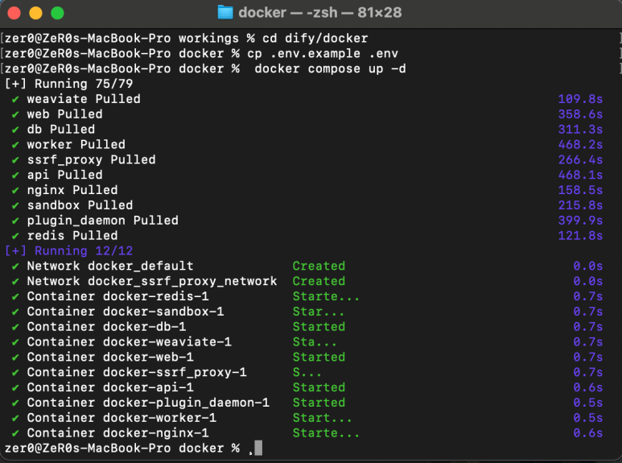The width and height of the screenshot is (622, 463).
Task: Click the 'Created' status for docker_ssrf_proxy_network
Action: 319,281
